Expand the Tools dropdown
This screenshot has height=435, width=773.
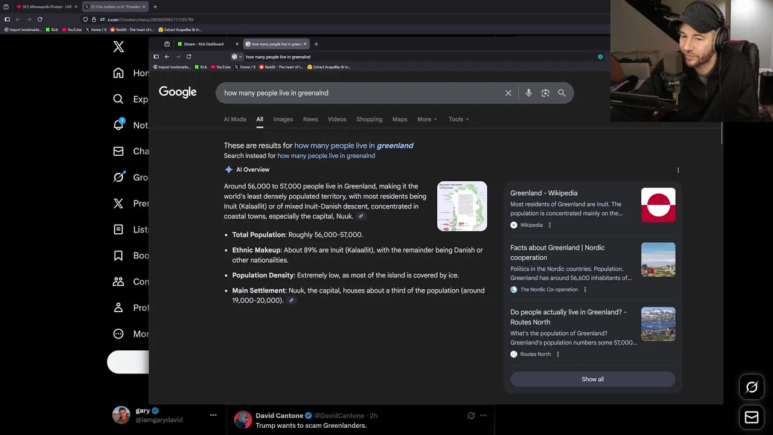point(458,119)
